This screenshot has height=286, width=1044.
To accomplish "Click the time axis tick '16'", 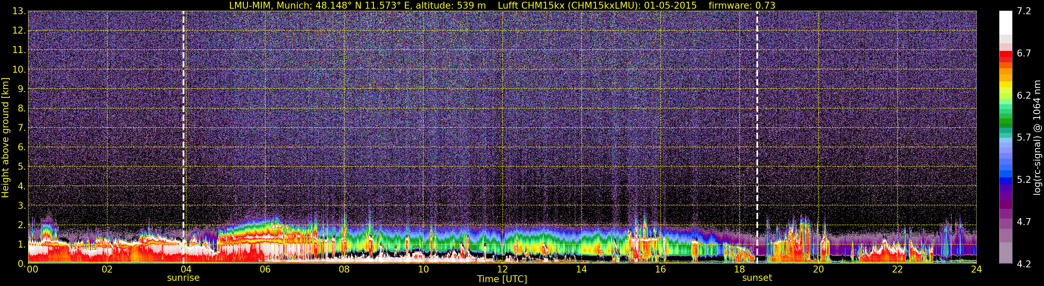I will [x=660, y=269].
